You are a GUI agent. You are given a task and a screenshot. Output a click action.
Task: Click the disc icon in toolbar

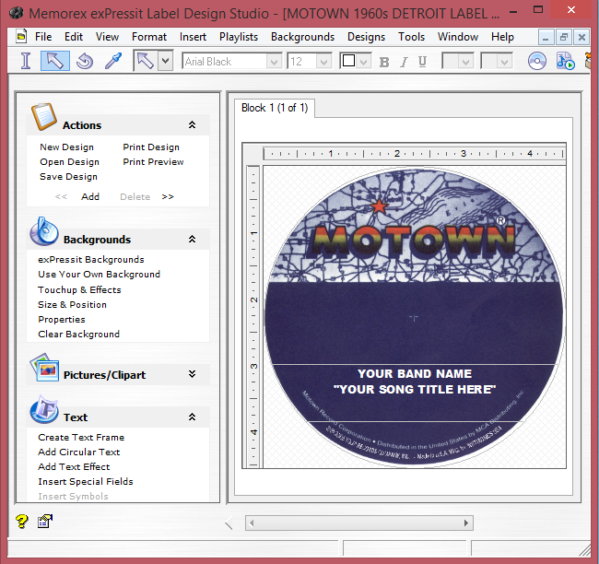coord(537,61)
